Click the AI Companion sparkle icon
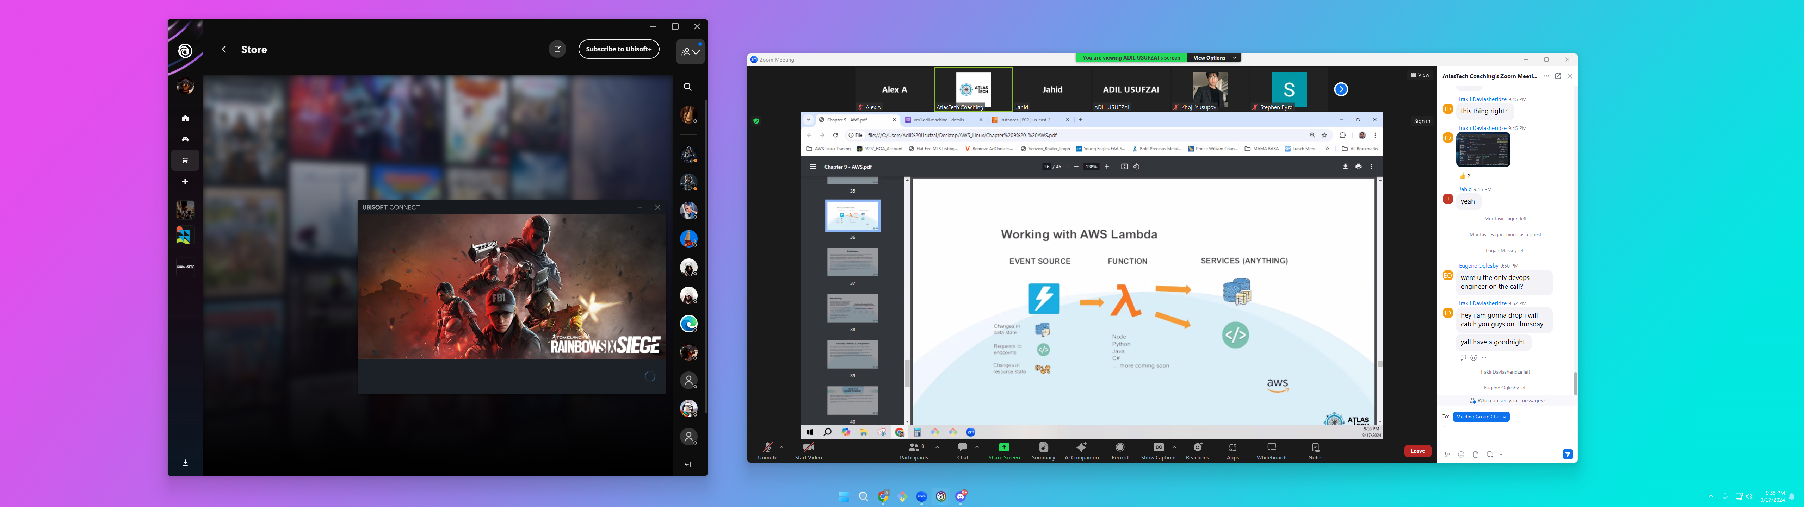The width and height of the screenshot is (1804, 507). pos(1081,447)
